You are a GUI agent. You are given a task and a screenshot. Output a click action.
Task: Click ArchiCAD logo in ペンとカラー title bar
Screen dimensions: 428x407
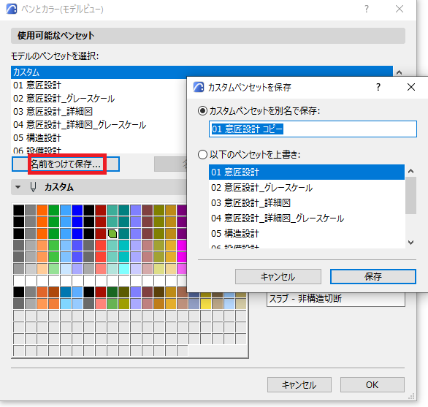coord(12,9)
